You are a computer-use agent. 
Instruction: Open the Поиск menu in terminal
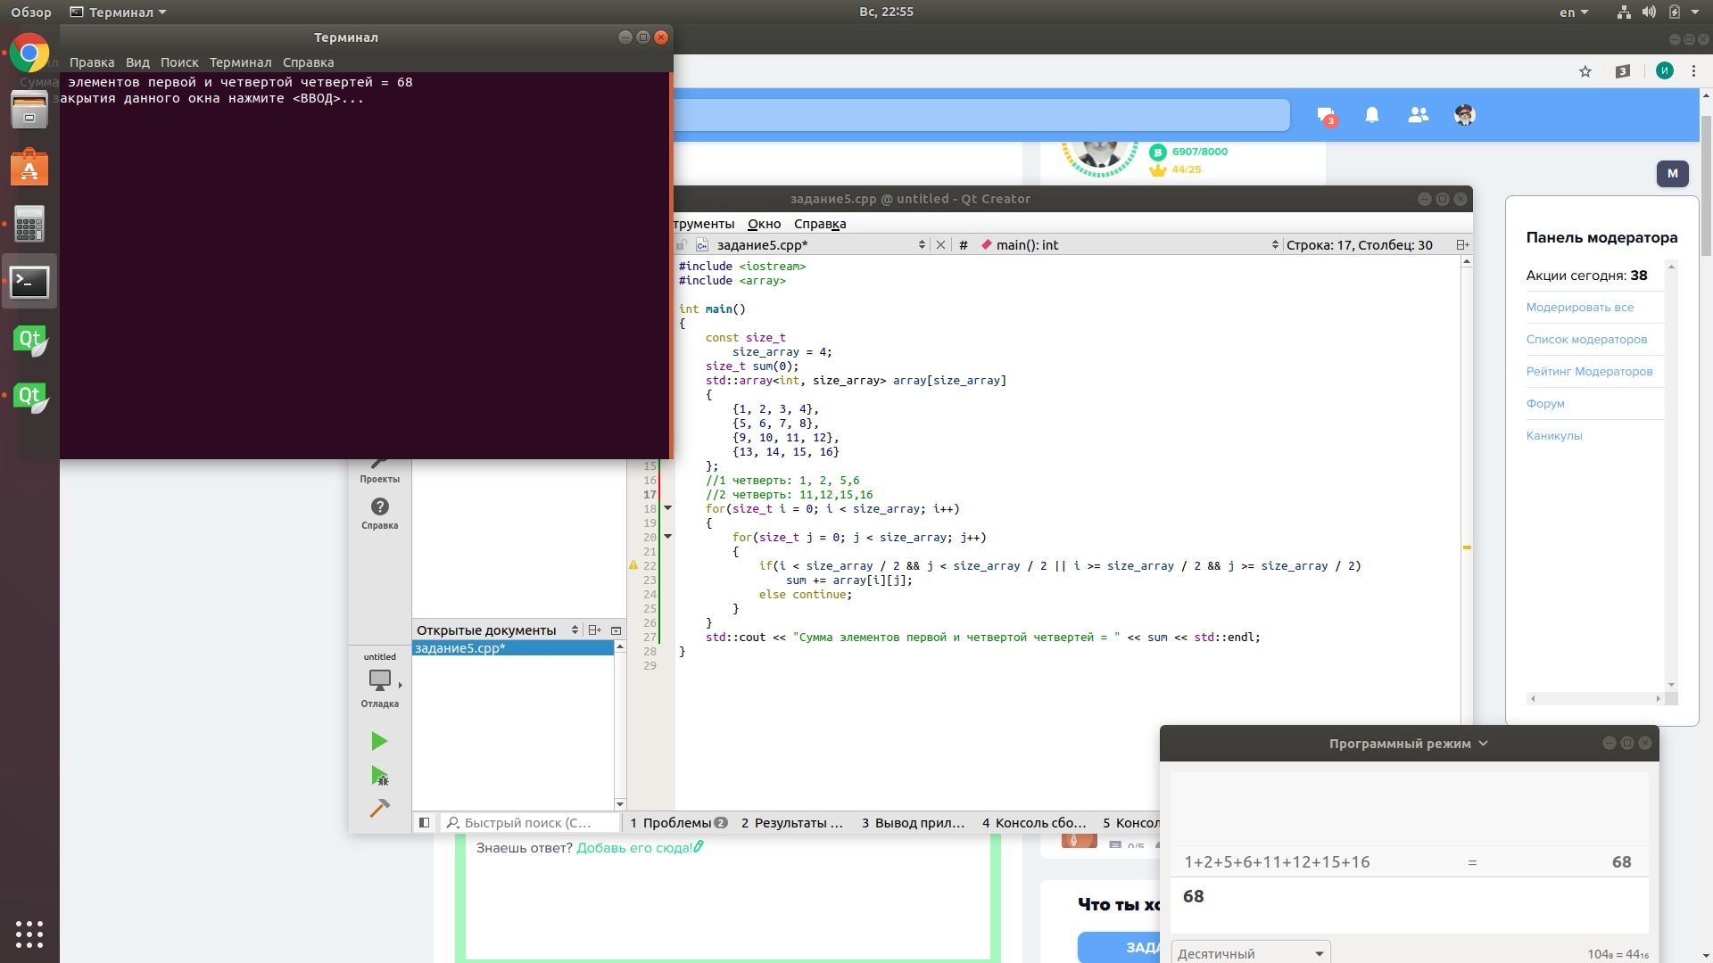(178, 62)
